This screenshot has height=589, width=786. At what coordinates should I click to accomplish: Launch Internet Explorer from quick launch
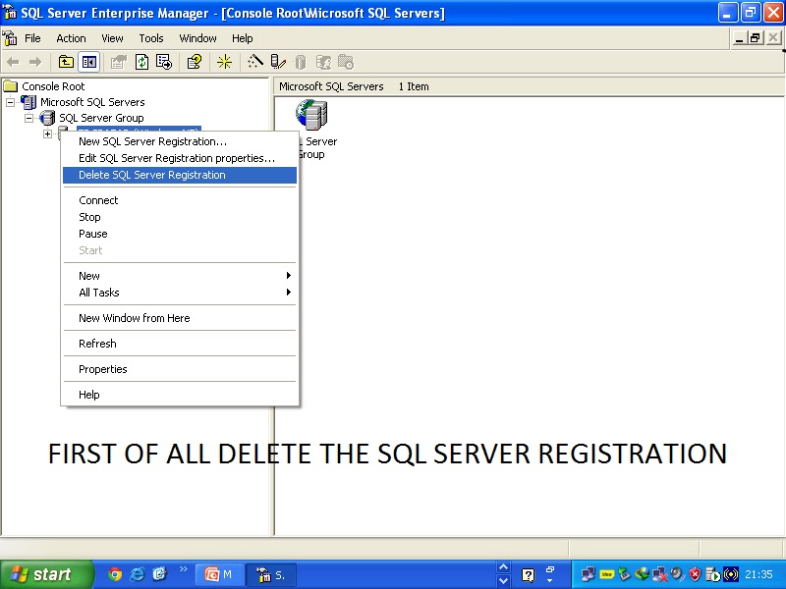coord(137,574)
